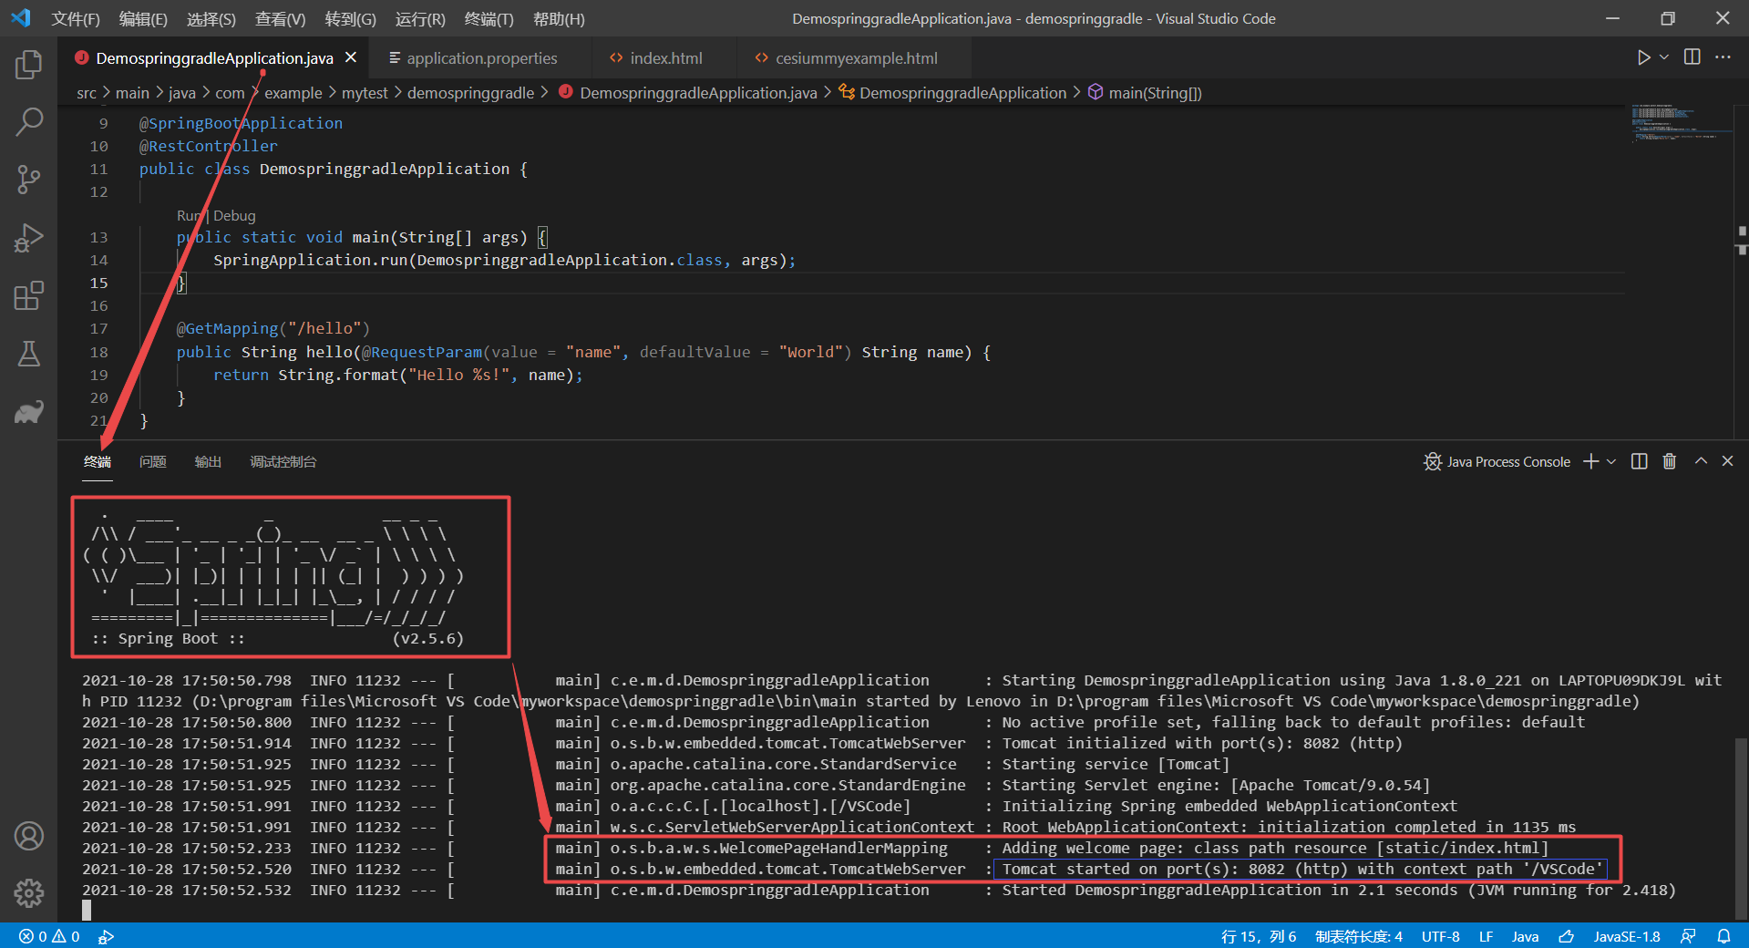Open the Explorer view in activity bar
This screenshot has height=948, width=1749.
[29, 65]
